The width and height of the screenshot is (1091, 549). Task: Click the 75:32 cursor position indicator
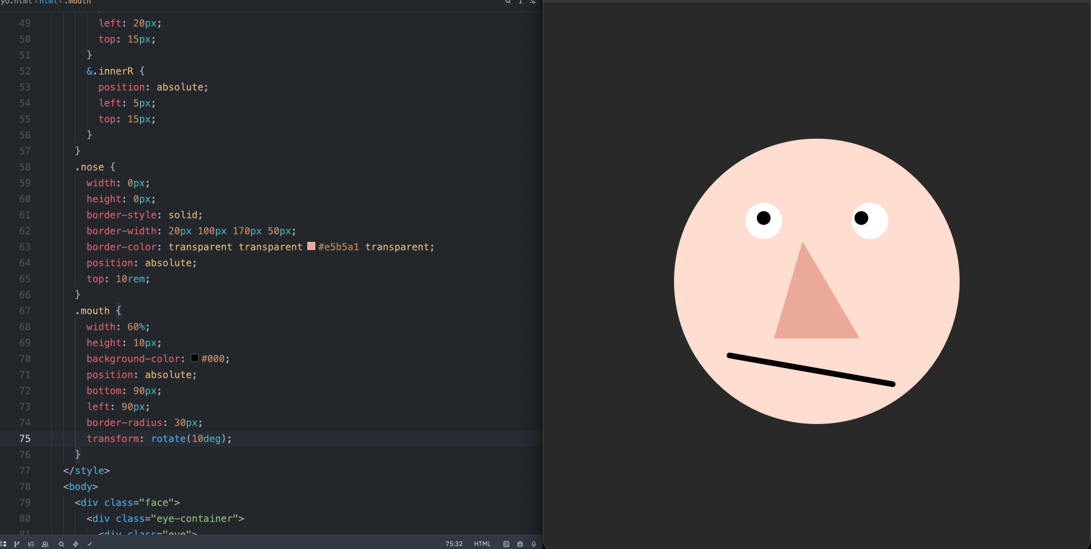454,544
